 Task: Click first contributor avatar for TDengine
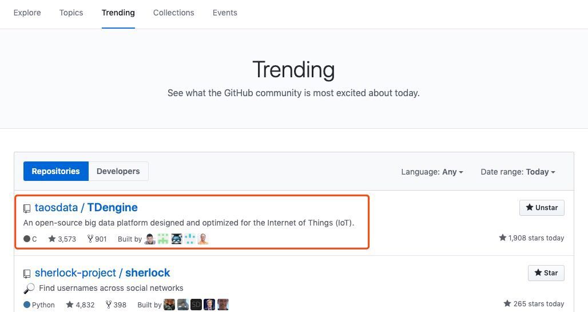tap(150, 239)
